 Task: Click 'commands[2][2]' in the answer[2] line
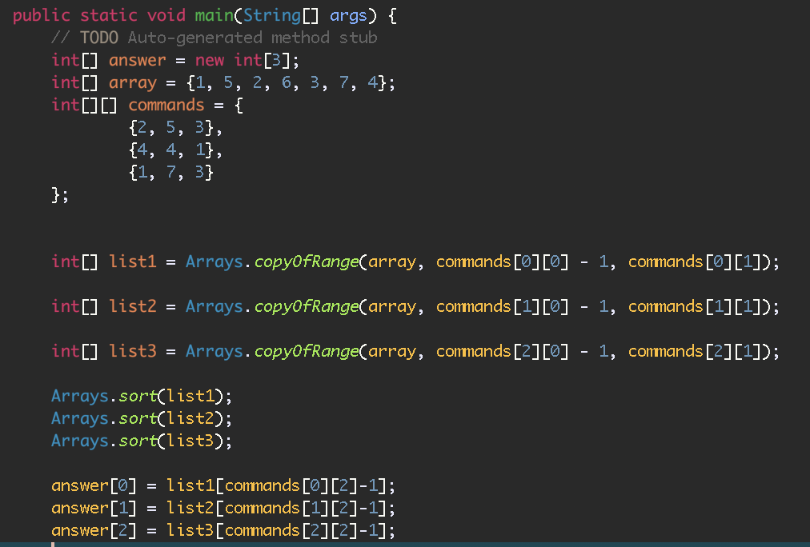point(291,530)
